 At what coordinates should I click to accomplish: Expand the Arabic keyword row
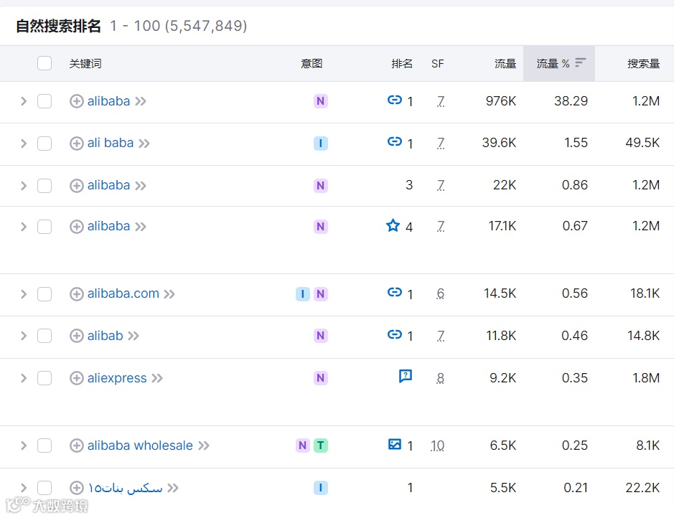point(24,488)
